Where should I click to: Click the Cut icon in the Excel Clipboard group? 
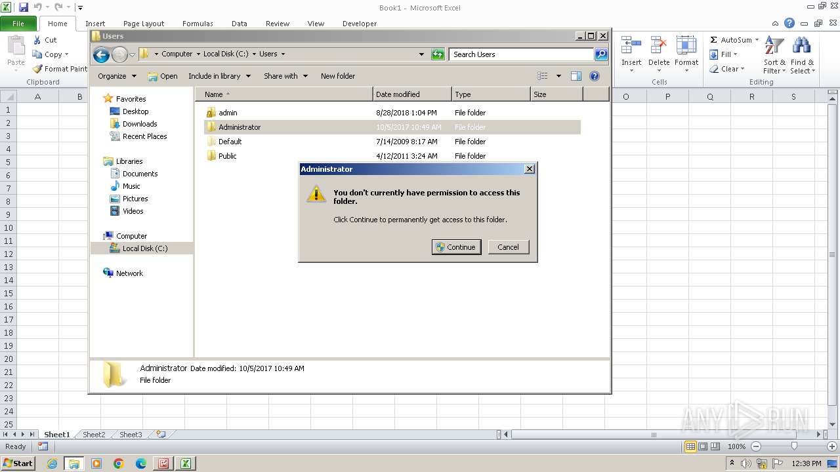pyautogui.click(x=37, y=40)
